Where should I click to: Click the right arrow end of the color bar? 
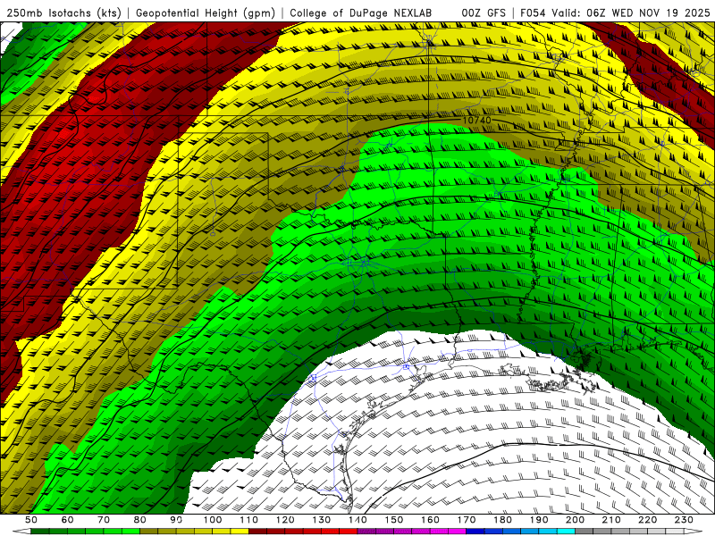[694, 532]
